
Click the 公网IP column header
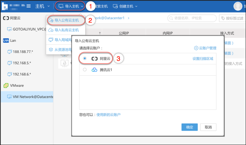coord(124,33)
